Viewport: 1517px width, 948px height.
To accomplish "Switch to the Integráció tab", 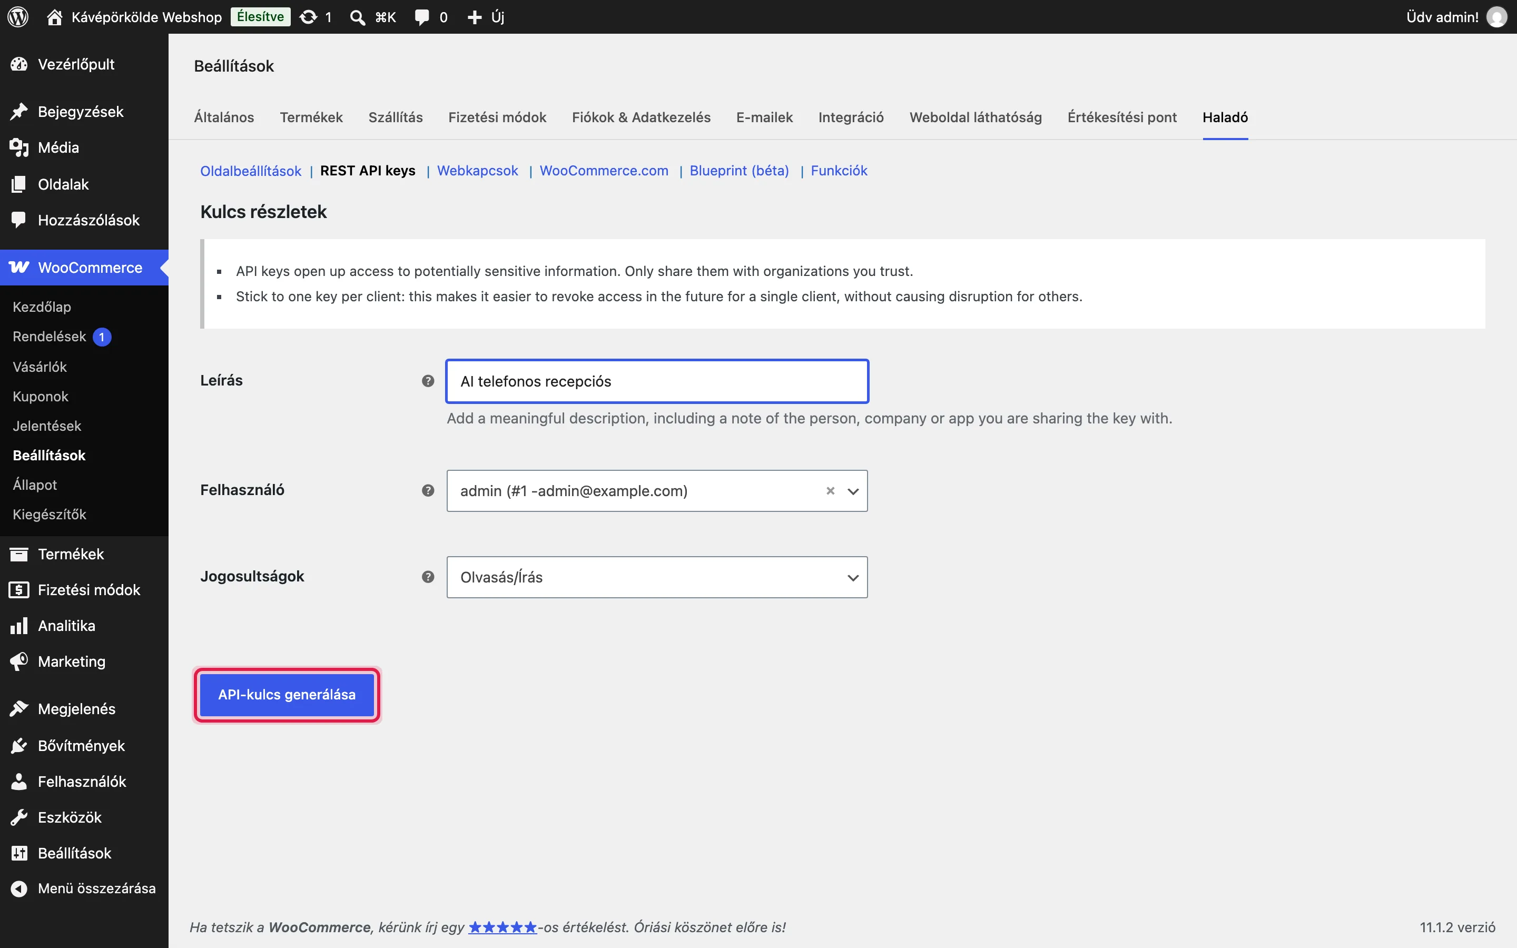I will coord(851,117).
